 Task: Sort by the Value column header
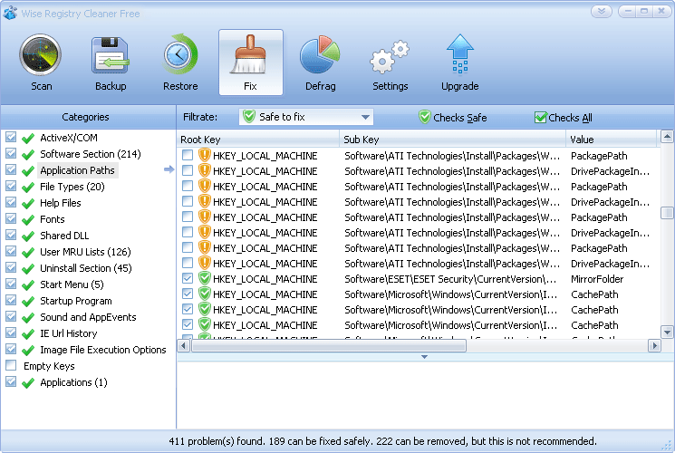[x=612, y=140]
